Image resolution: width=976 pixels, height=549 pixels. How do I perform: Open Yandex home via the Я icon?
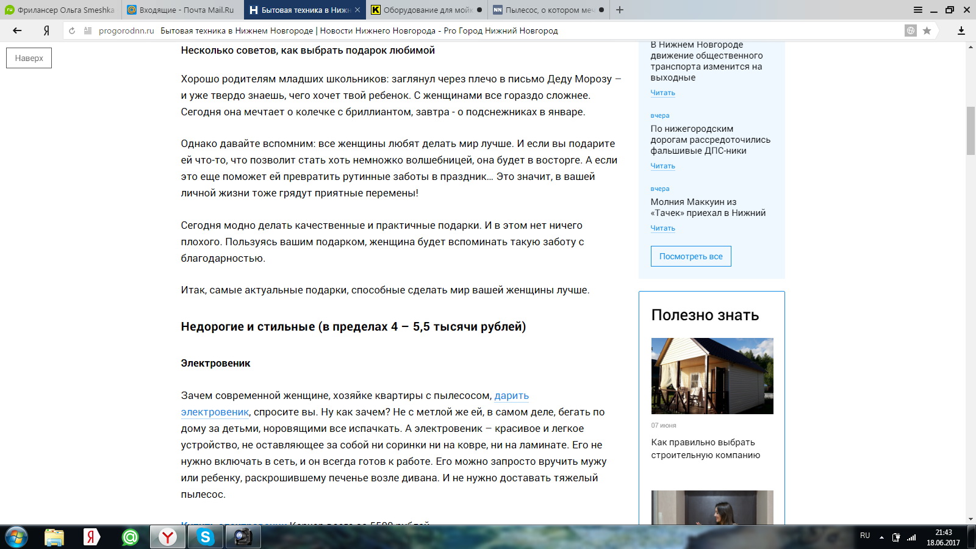(x=46, y=30)
